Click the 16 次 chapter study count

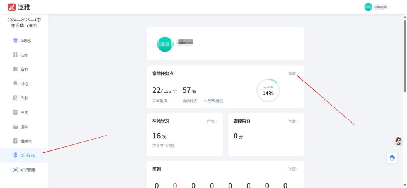click(x=159, y=136)
